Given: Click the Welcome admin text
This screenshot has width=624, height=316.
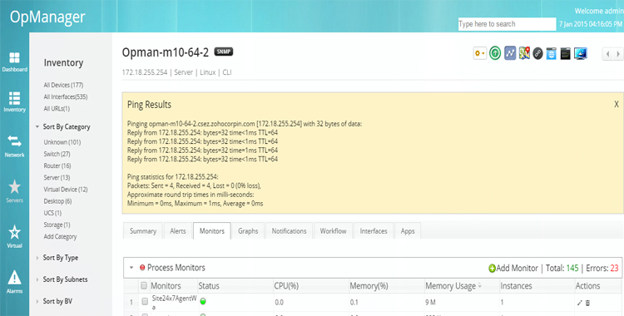Looking at the screenshot, I should (599, 11).
